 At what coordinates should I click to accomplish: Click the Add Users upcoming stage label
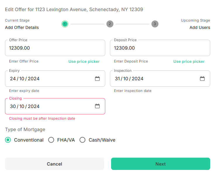point(200,27)
